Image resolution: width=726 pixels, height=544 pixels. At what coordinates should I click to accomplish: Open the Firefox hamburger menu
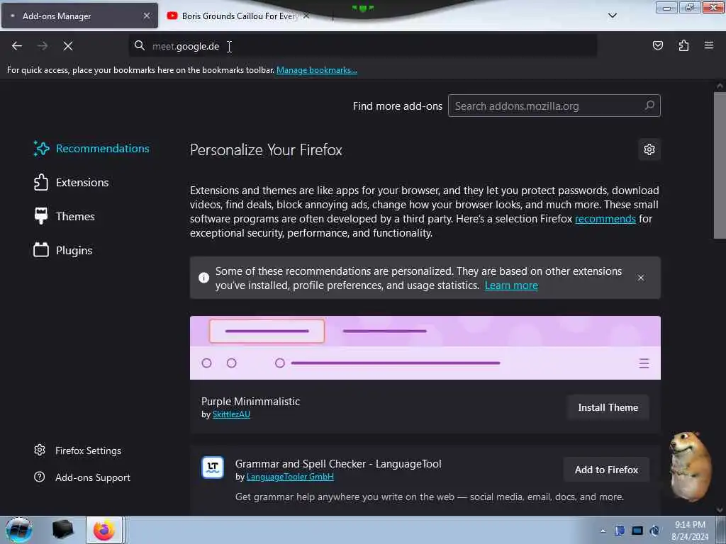[x=709, y=45]
